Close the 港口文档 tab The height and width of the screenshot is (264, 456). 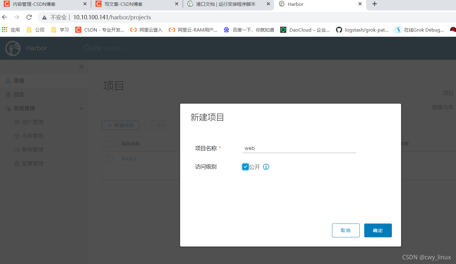268,4
